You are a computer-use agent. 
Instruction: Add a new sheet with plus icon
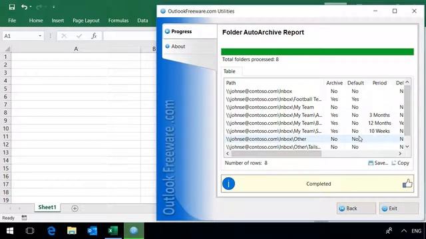point(75,208)
